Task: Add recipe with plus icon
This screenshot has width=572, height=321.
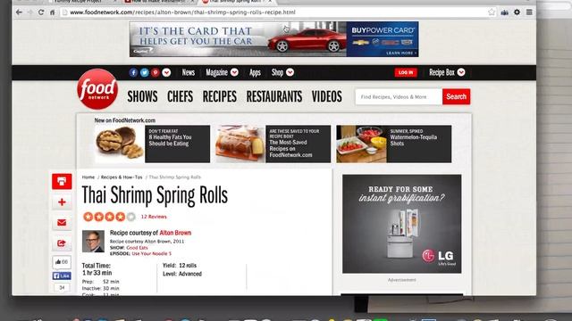Action: 62,202
